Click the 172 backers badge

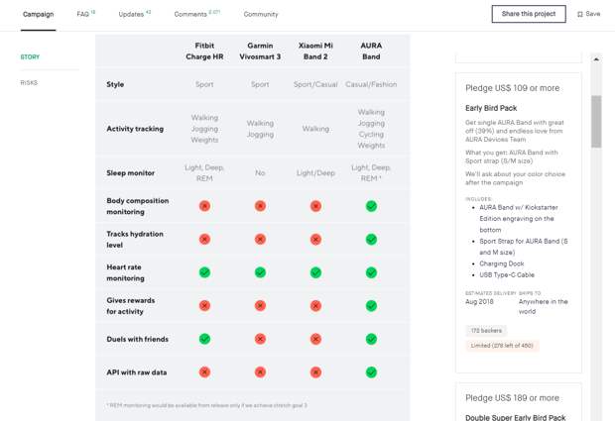tap(486, 331)
